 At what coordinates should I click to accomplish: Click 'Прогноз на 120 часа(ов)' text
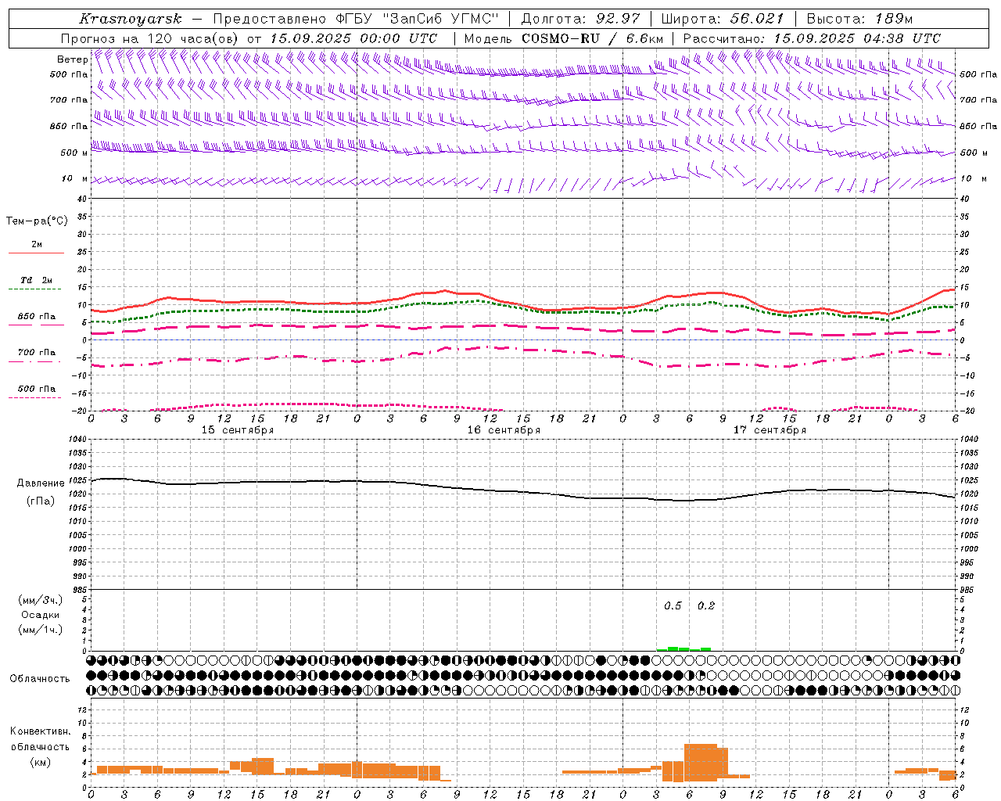[x=150, y=38]
